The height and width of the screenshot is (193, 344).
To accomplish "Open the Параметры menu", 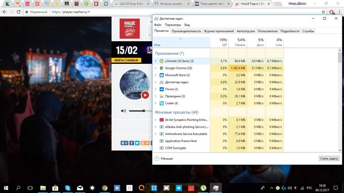I will 173,25.
